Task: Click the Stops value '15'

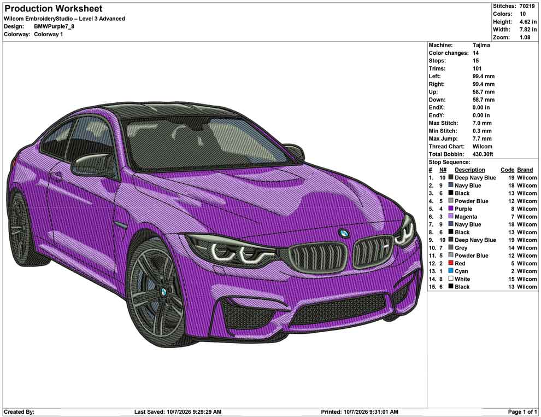Action: (476, 60)
